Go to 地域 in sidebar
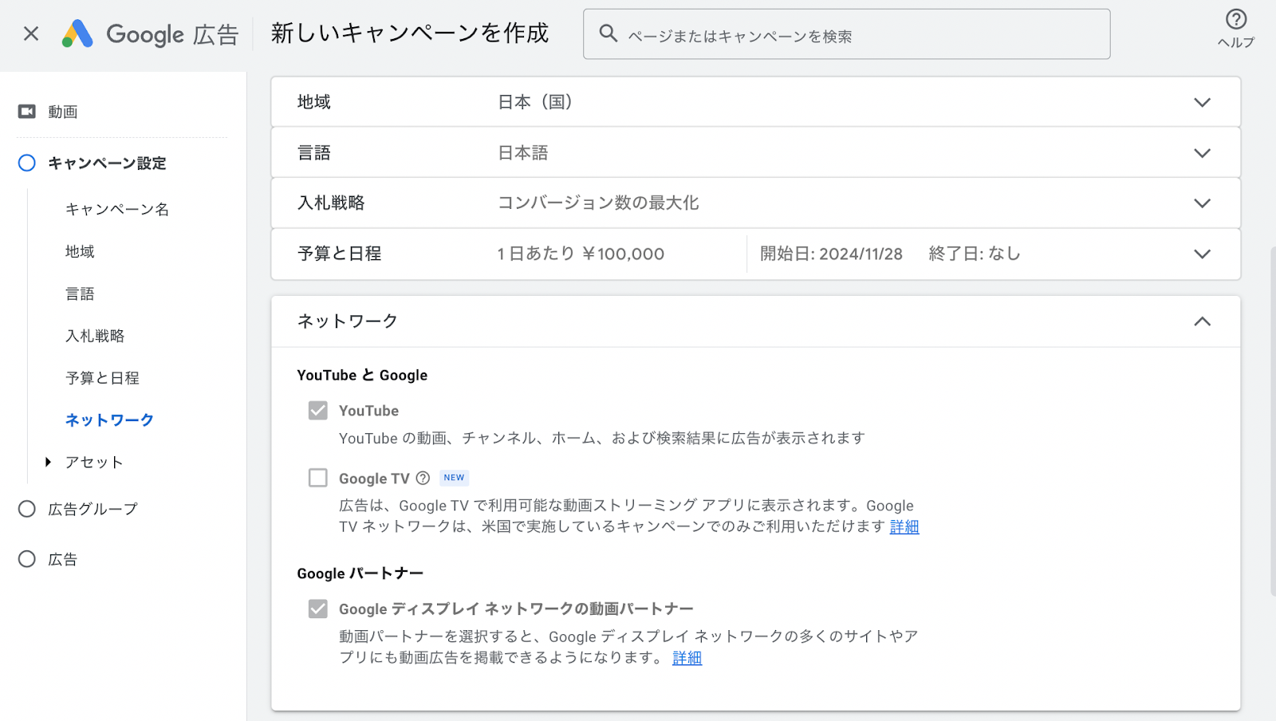The width and height of the screenshot is (1276, 721). click(x=80, y=251)
